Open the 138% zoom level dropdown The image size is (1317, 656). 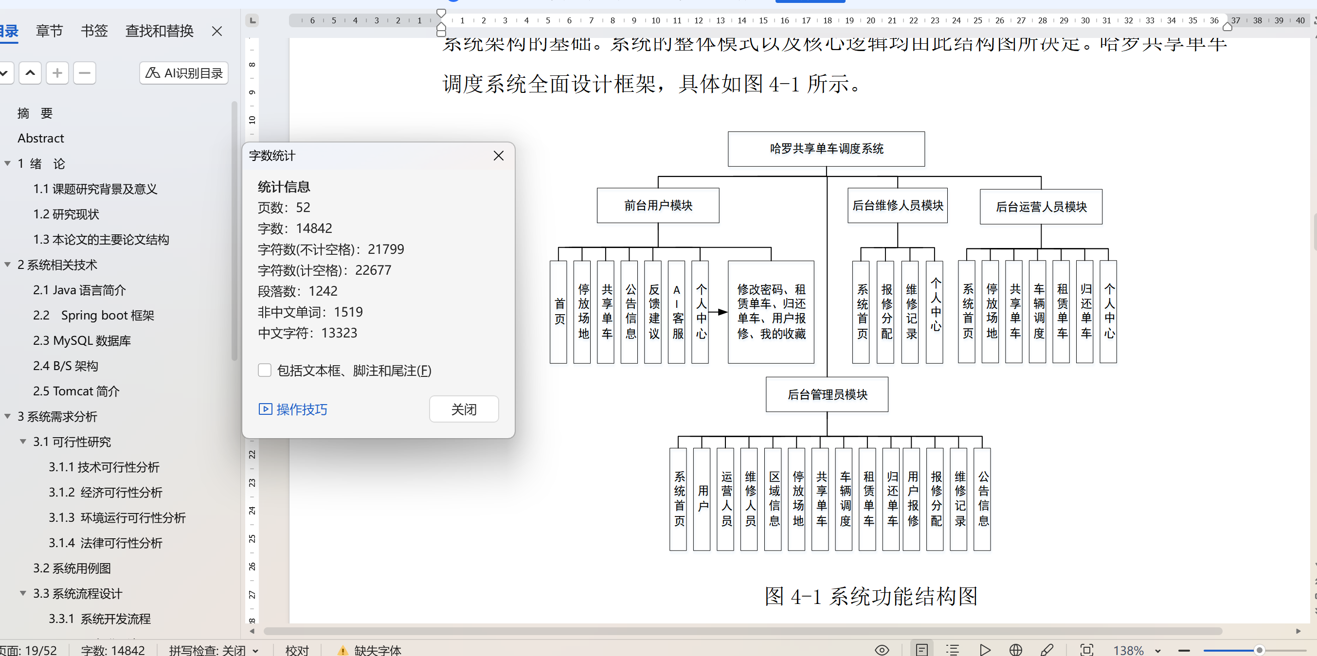click(1157, 650)
